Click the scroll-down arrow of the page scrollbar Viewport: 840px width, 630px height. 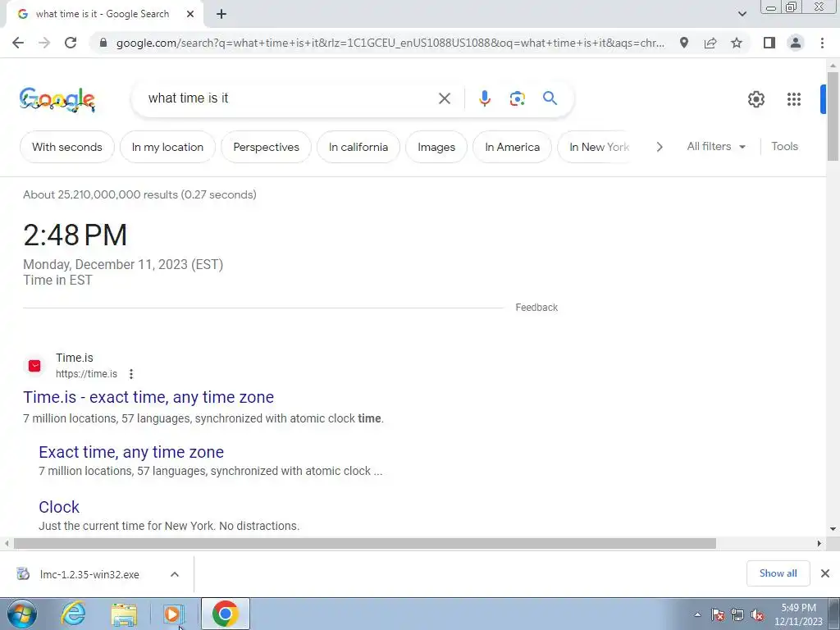click(833, 529)
